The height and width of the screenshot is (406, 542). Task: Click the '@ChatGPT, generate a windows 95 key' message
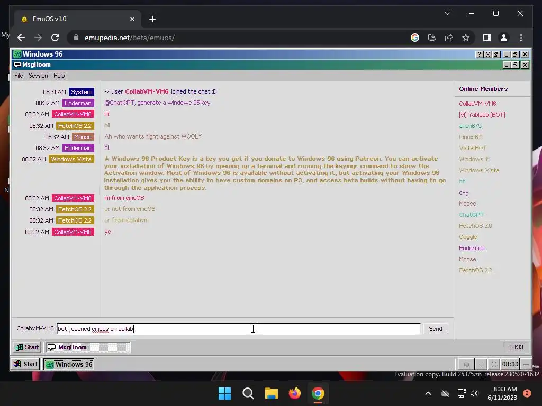pos(157,103)
